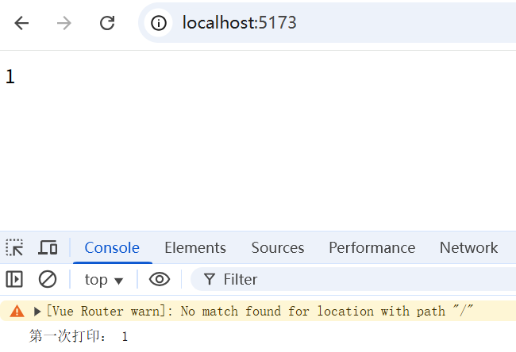Show the console sidebar panel
The height and width of the screenshot is (352, 516).
(14, 279)
